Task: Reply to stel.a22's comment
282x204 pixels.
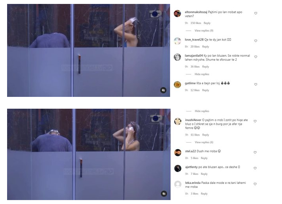Action: [x=204, y=158]
